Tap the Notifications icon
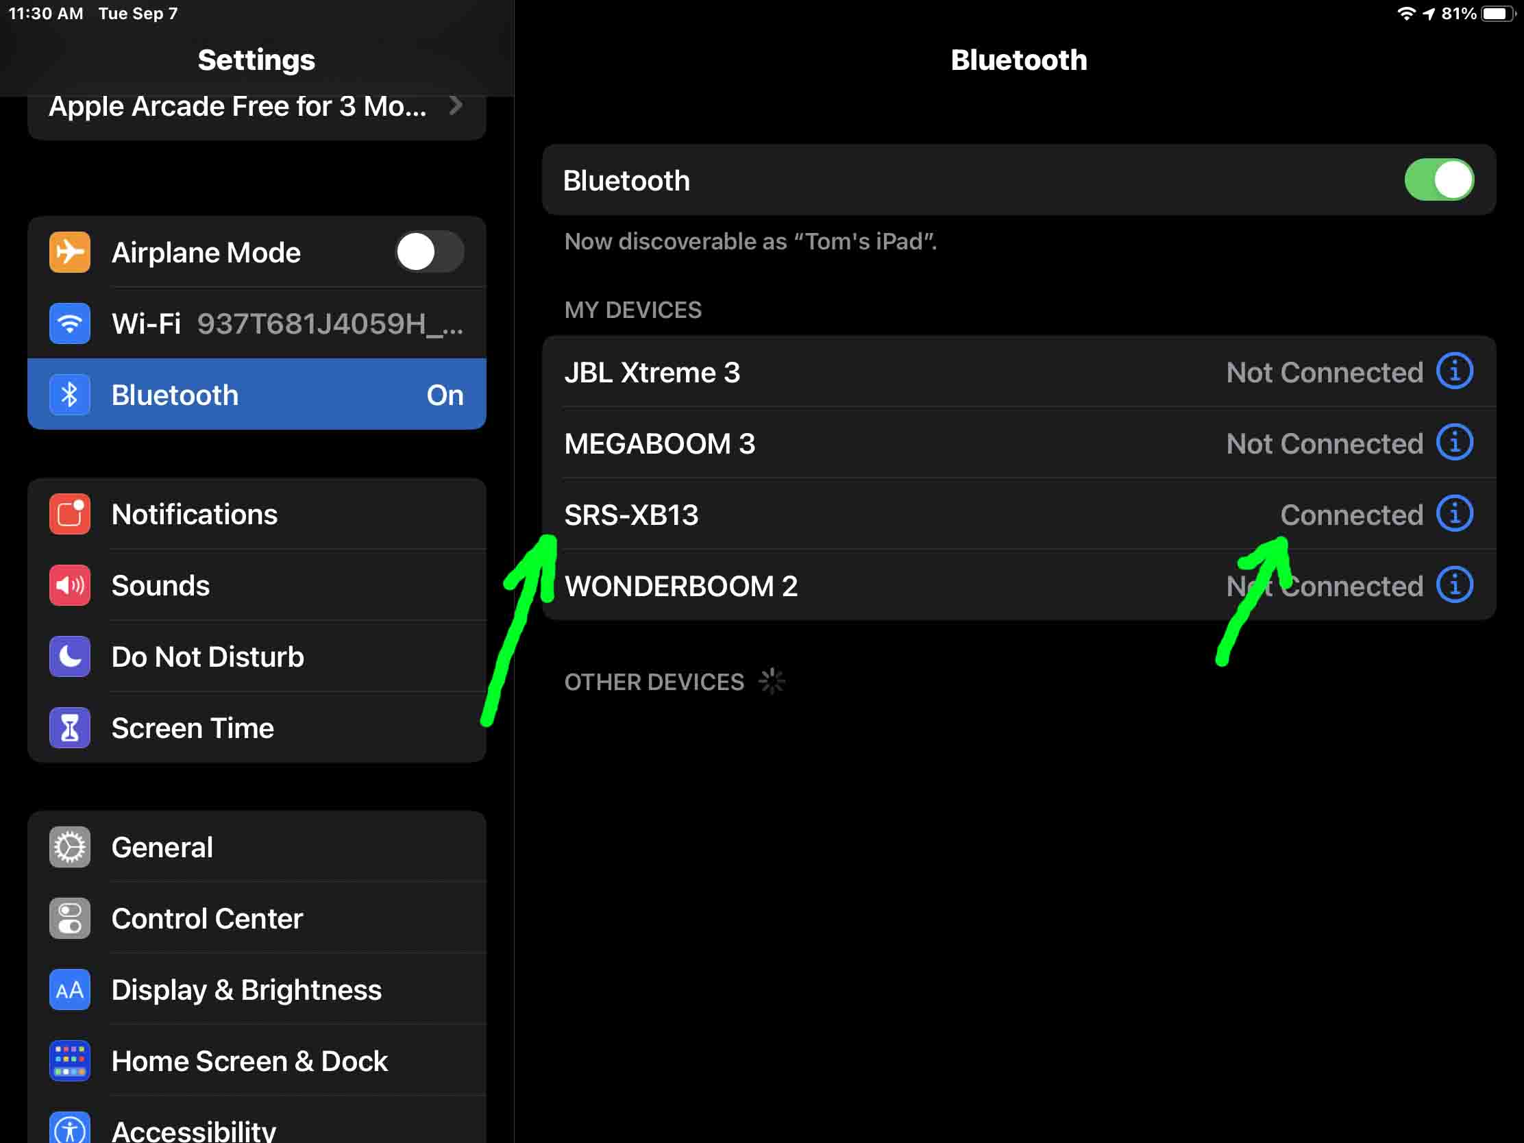 70,514
